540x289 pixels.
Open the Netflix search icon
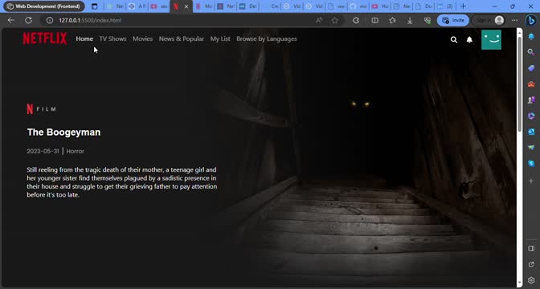[x=454, y=39]
